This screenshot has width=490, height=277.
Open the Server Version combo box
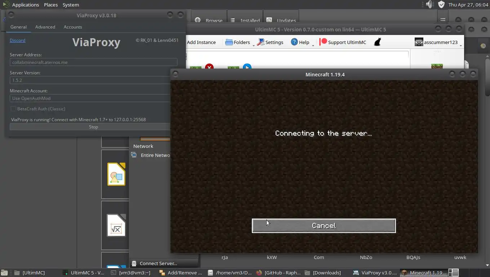click(x=93, y=80)
